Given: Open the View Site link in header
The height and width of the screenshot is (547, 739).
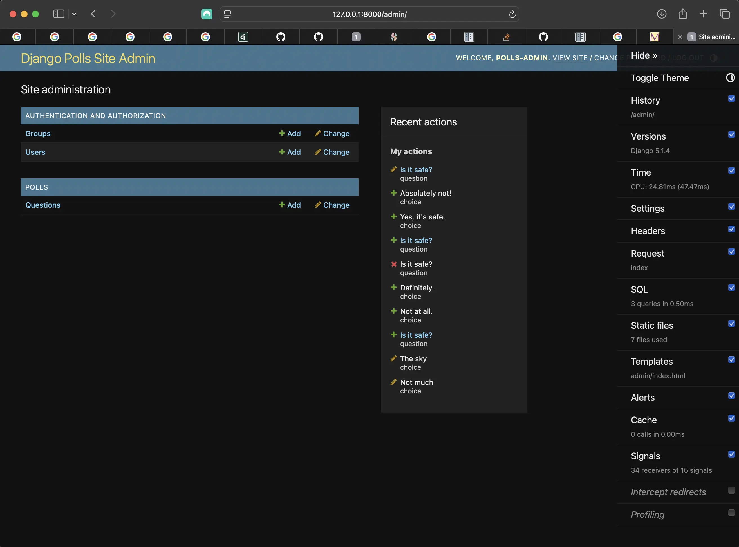Looking at the screenshot, I should [x=570, y=58].
